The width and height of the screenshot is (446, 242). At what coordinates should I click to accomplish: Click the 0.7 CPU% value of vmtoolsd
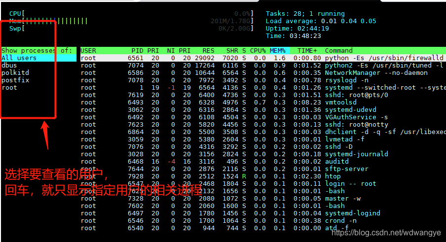point(260,102)
